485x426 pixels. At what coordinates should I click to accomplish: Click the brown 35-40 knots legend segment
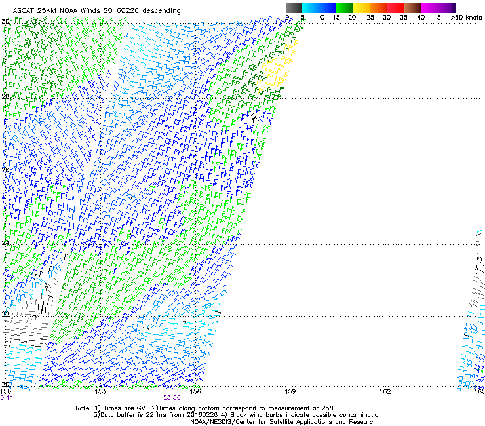point(413,8)
